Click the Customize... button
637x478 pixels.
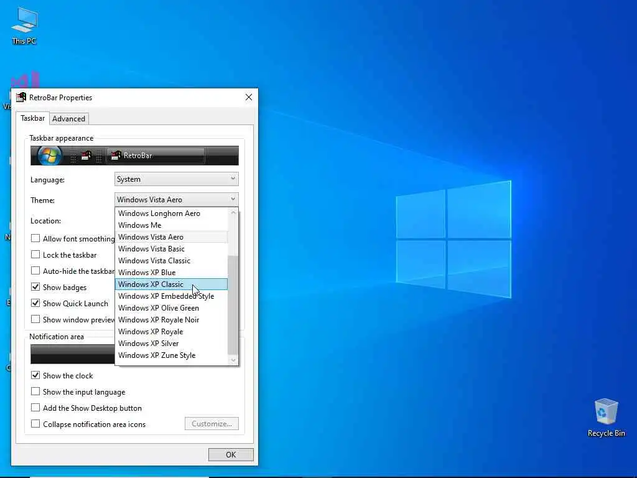pyautogui.click(x=212, y=423)
